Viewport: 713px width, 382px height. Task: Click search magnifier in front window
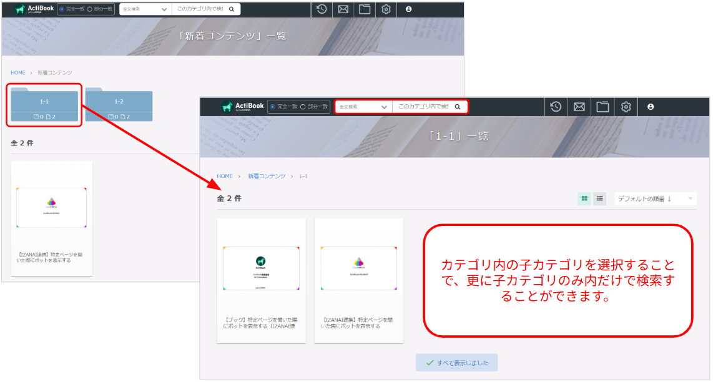point(458,107)
